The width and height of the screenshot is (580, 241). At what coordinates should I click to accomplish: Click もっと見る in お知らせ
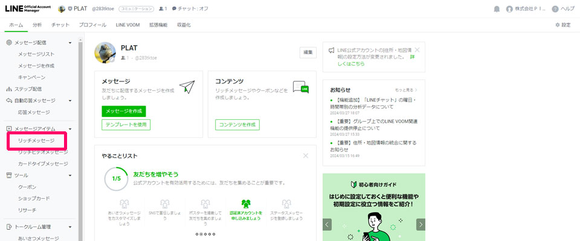coord(406,90)
